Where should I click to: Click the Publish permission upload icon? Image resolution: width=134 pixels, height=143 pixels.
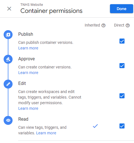[x=8, y=35]
